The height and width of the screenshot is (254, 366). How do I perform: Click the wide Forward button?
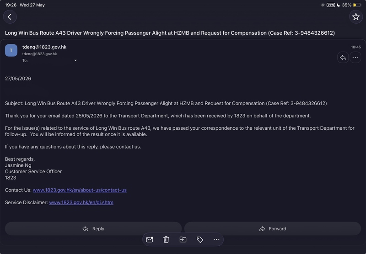(x=273, y=228)
